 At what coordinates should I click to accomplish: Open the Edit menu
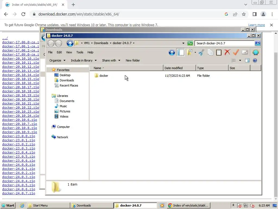tap(59, 52)
